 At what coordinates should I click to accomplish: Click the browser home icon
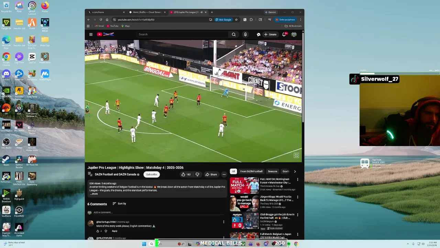click(107, 20)
